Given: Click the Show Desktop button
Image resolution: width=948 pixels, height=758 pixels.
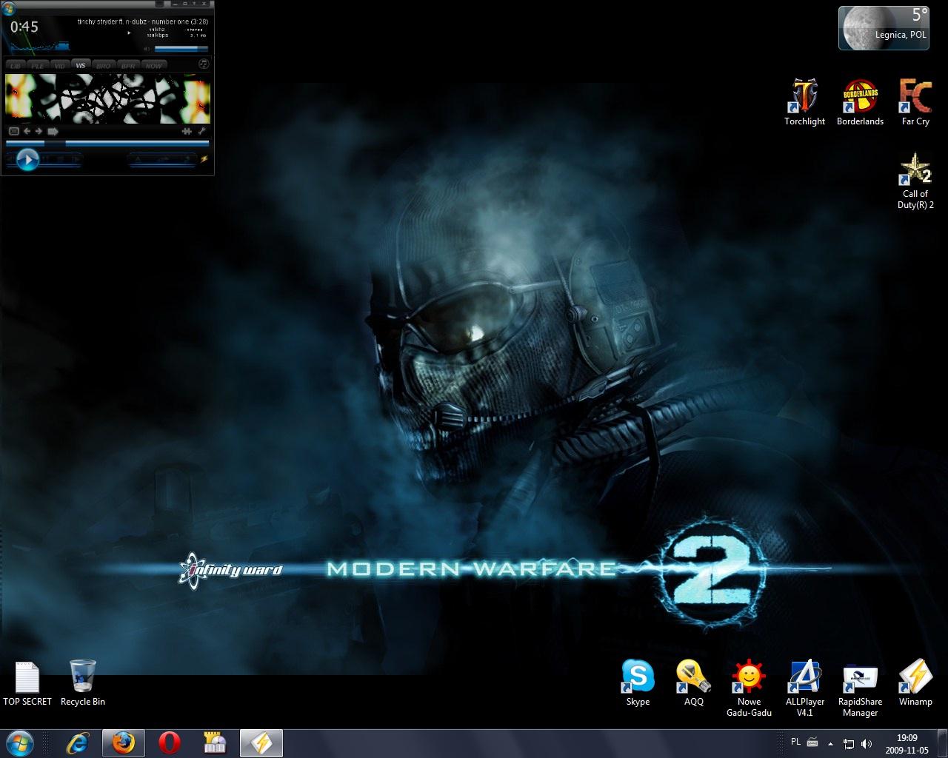Looking at the screenshot, I should (942, 743).
